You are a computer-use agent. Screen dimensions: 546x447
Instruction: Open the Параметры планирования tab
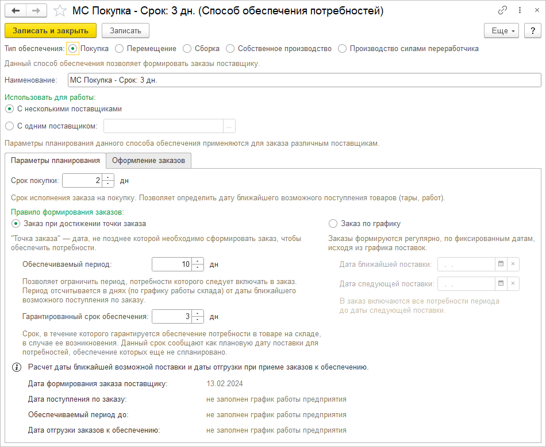[x=55, y=161]
